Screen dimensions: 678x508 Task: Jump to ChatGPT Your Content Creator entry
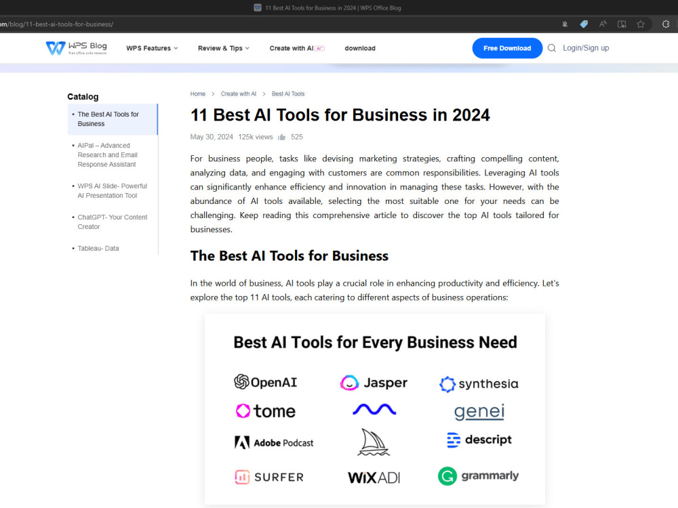click(112, 221)
